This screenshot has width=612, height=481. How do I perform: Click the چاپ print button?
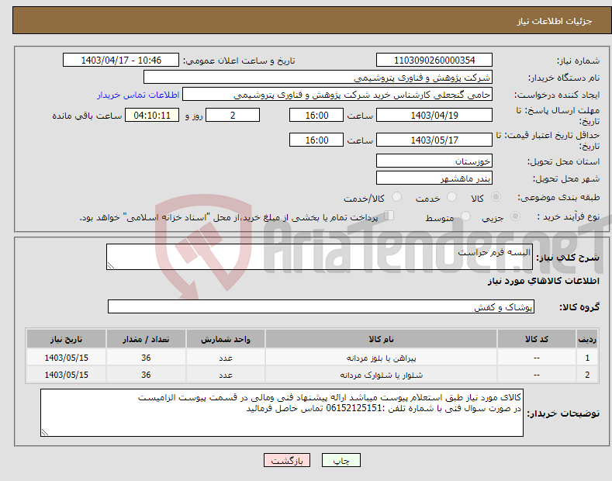tap(341, 460)
